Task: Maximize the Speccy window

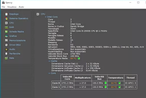Action: 138,2
